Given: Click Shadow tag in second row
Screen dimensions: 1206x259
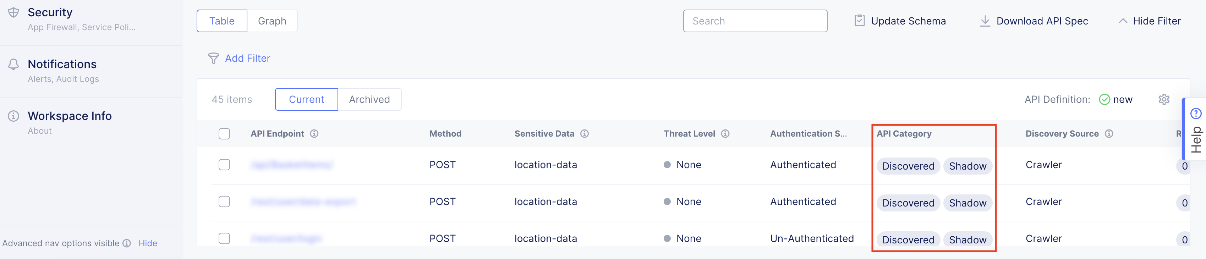Looking at the screenshot, I should click(968, 203).
